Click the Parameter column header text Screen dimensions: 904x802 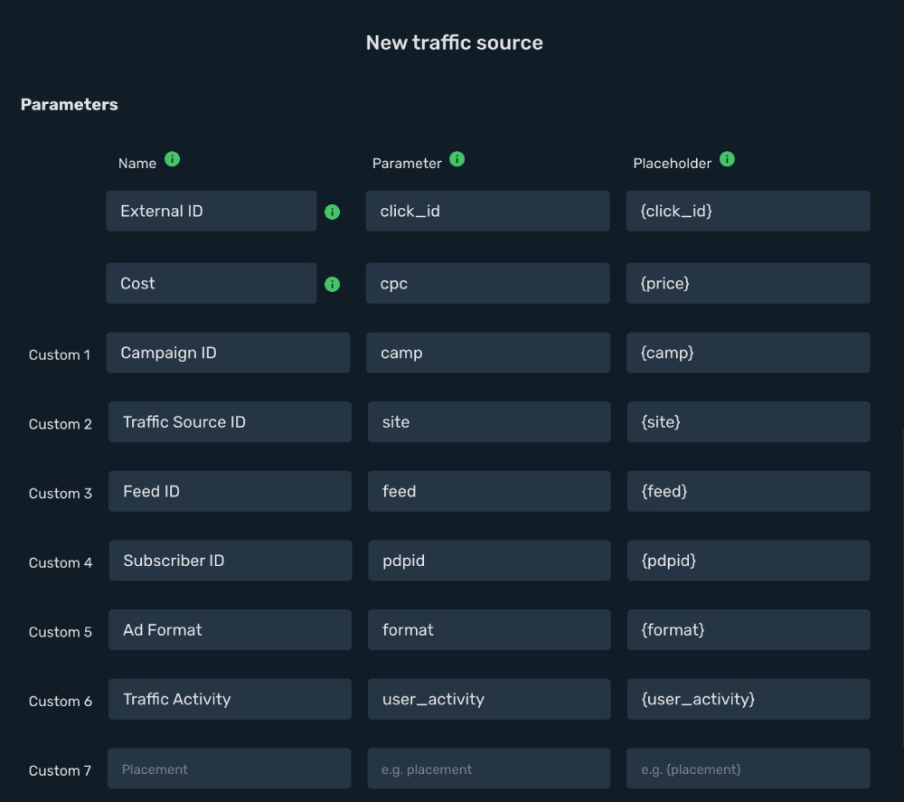click(407, 164)
